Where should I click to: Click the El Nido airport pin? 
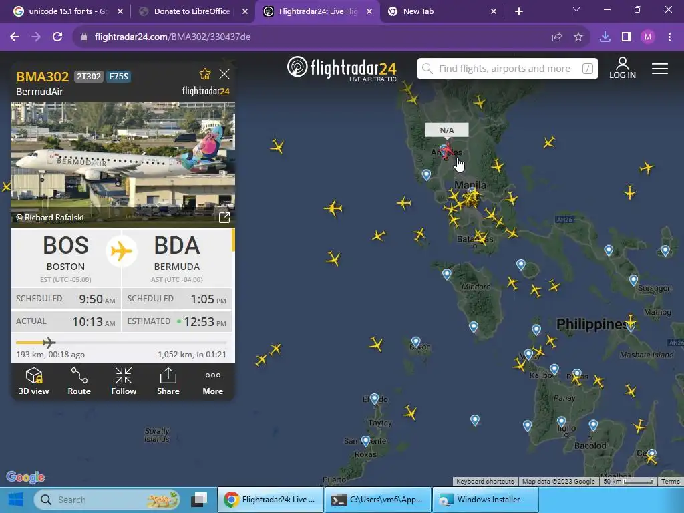tap(374, 398)
